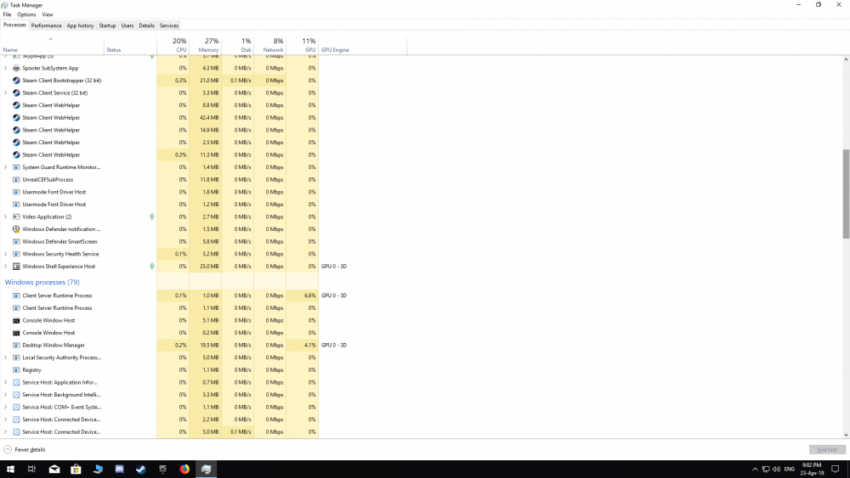The height and width of the screenshot is (478, 850).
Task: Open Epic Games Launcher from the taskbar
Action: pyautogui.click(x=162, y=470)
